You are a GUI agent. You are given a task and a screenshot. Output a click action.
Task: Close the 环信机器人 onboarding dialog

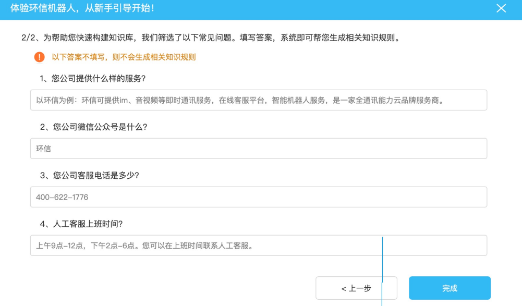501,8
